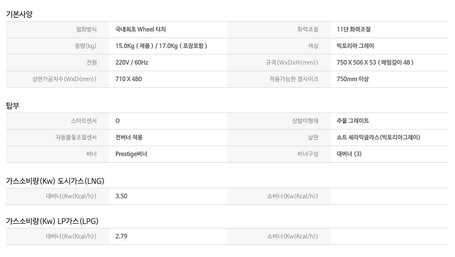Click the 750mm 이상 cabinet size value
This screenshot has width=455, height=257.
[x=352, y=79]
